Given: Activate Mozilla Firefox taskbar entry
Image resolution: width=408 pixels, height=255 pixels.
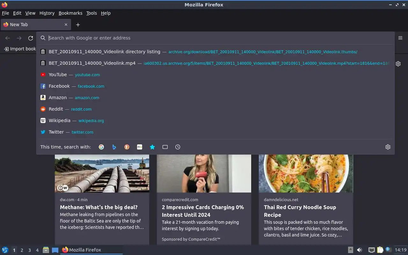Looking at the screenshot, I should click(x=91, y=250).
